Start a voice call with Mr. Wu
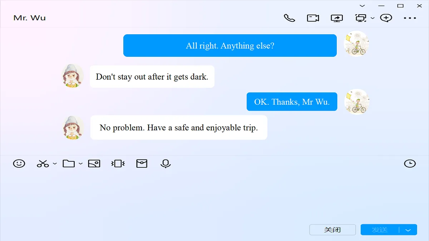Viewport: 429px width, 241px height. (x=289, y=18)
